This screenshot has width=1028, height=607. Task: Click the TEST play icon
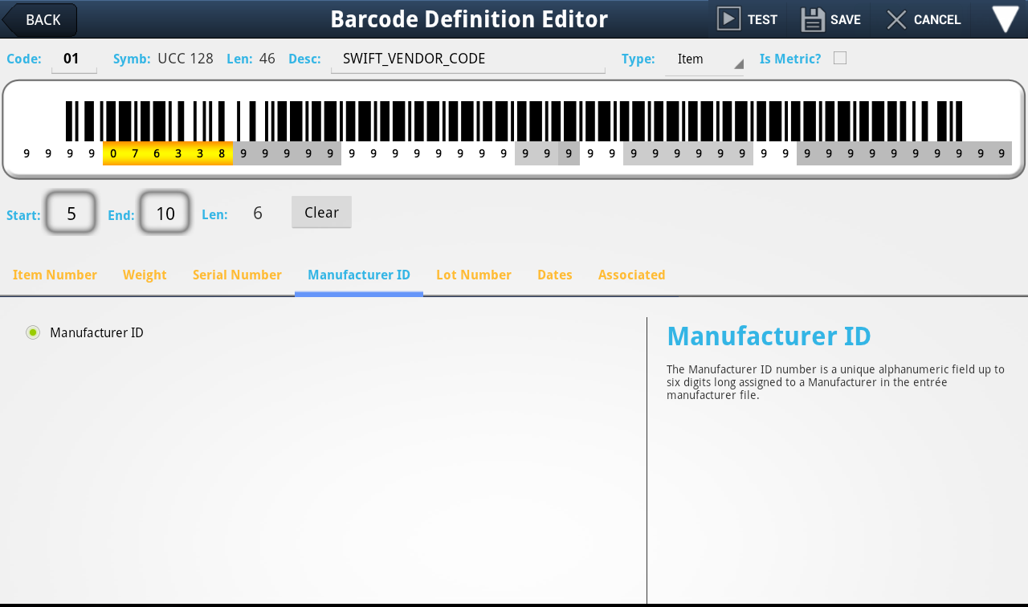pos(728,19)
